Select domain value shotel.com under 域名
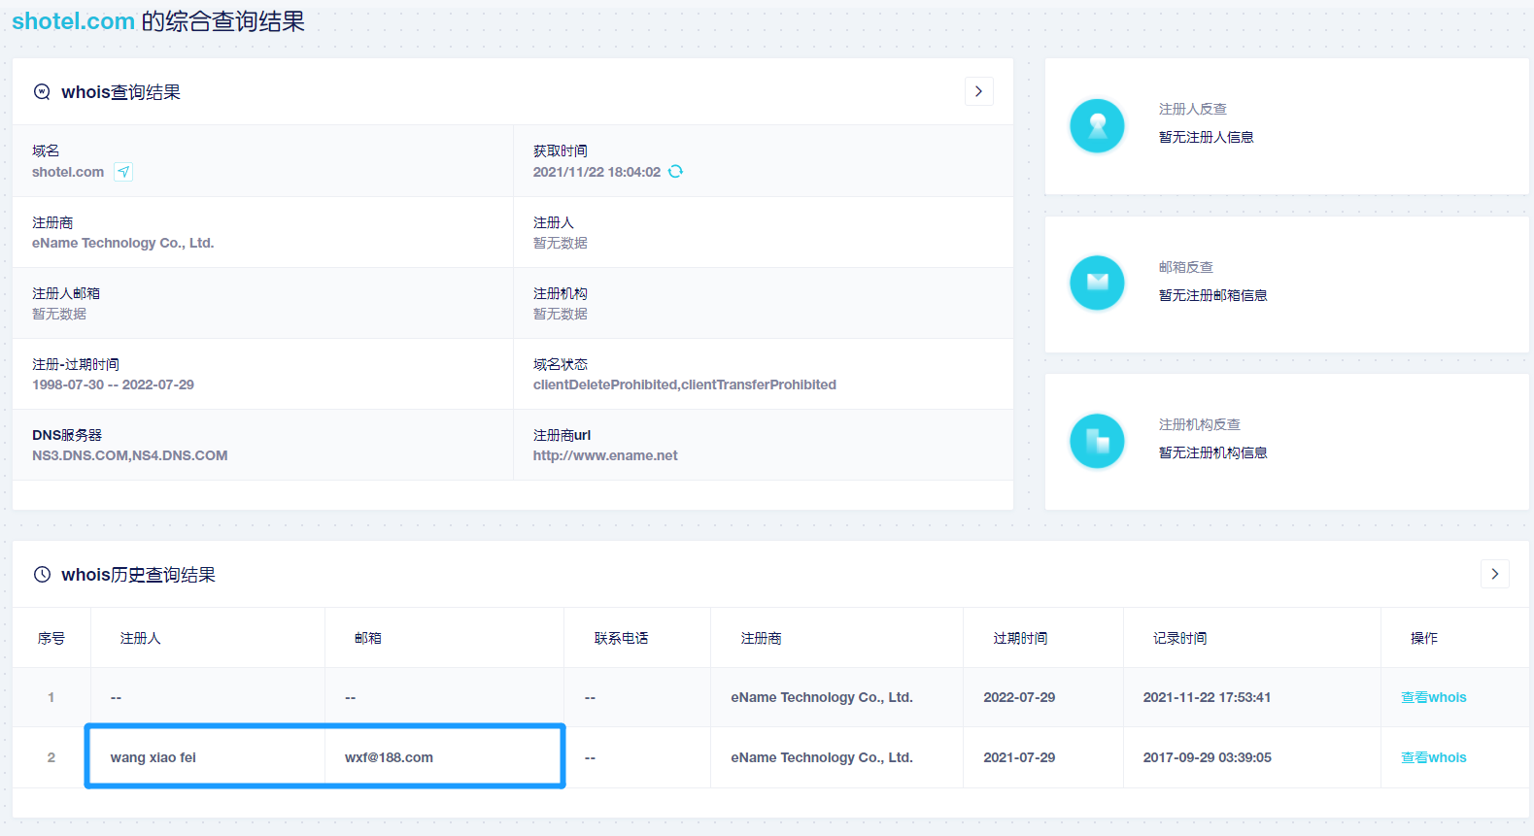 [68, 172]
